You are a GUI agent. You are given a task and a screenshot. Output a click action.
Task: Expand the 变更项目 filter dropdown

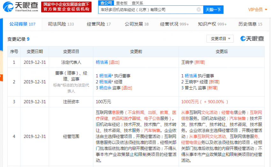coord(220,38)
